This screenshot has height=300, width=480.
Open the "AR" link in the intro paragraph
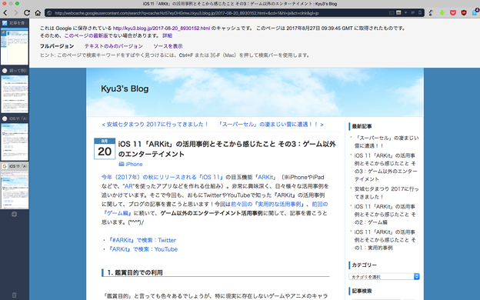click(x=128, y=186)
